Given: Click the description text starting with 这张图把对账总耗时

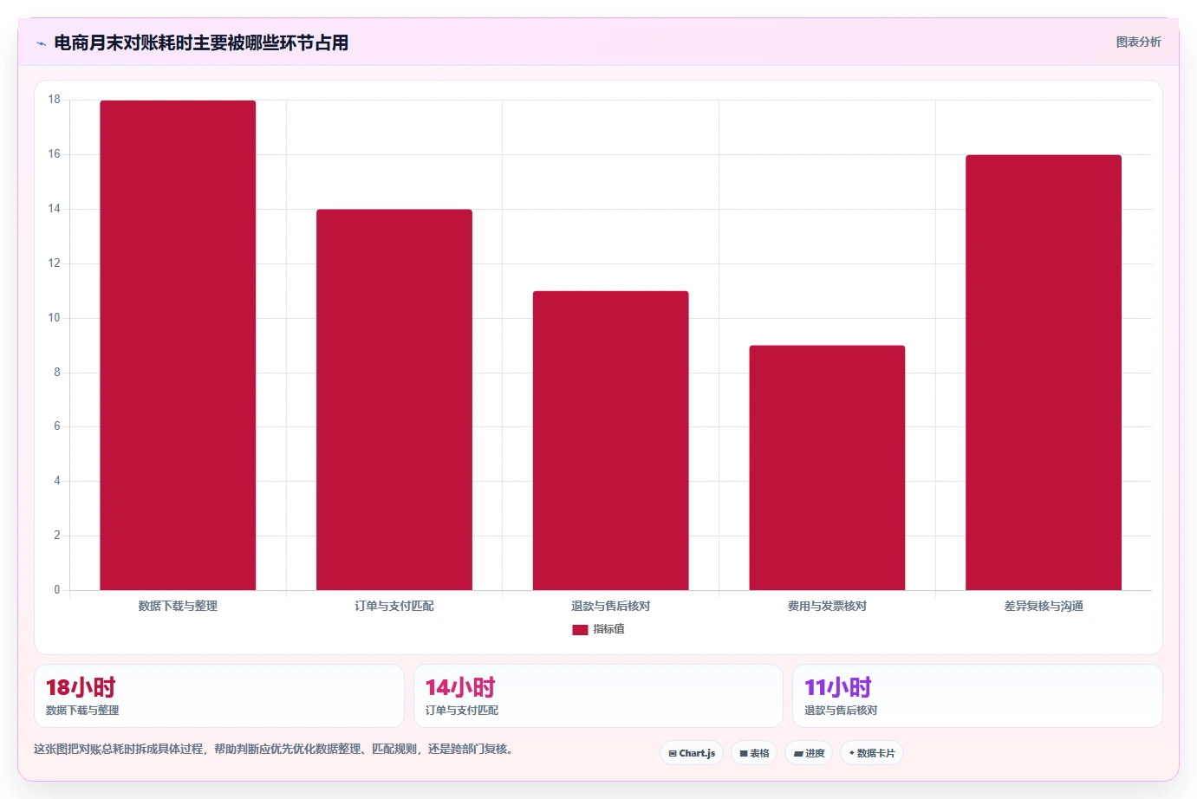Looking at the screenshot, I should [x=275, y=749].
